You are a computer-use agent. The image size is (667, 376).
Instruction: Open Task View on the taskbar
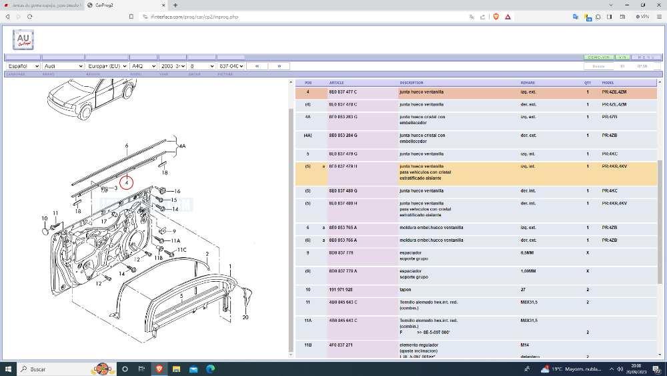coord(141,369)
